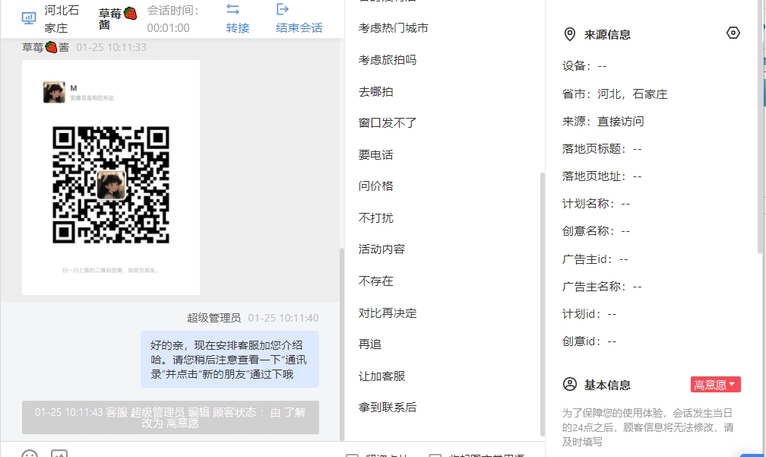Click the monitor device icon beside 河北石家庄
The height and width of the screenshot is (457, 766).
point(29,18)
